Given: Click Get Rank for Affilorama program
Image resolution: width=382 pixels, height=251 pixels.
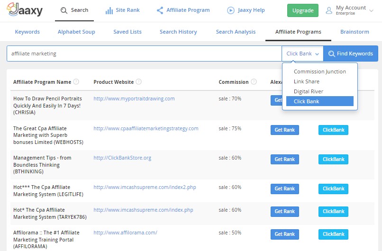Looking at the screenshot, I should point(285,234).
